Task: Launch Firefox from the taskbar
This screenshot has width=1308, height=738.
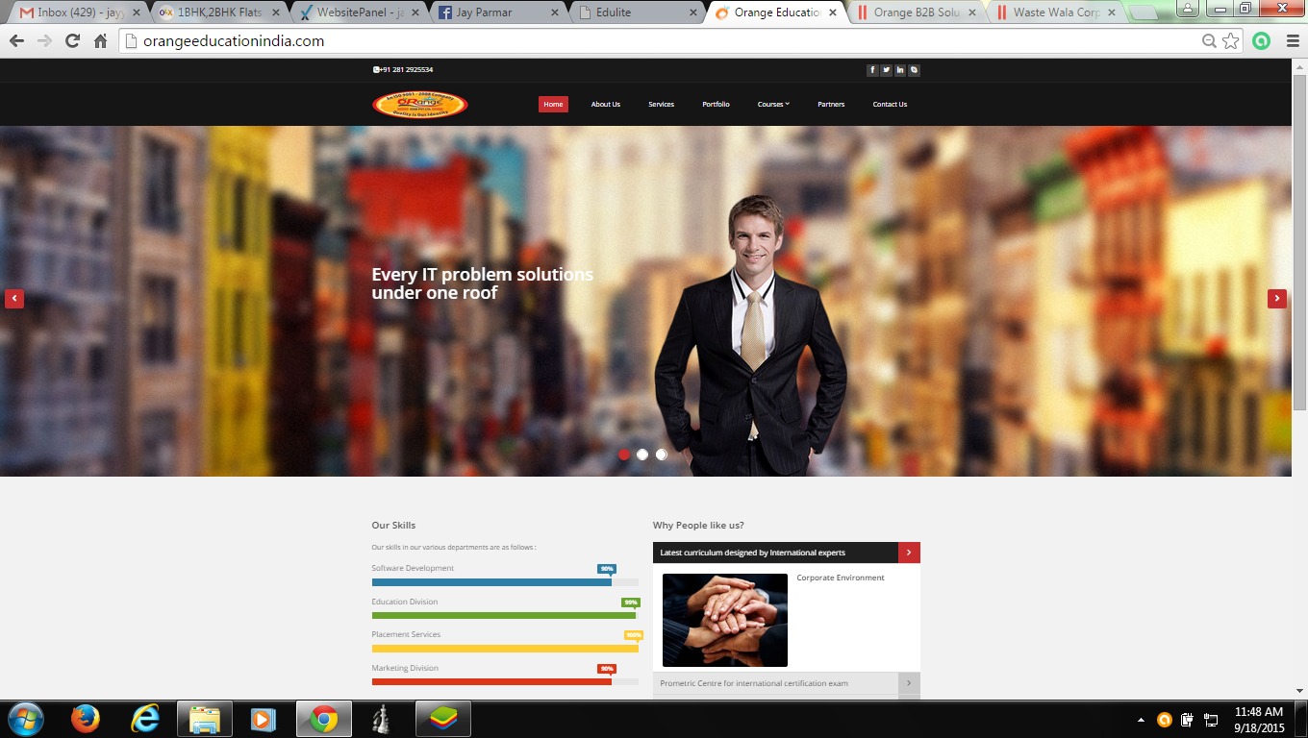Action: [x=86, y=719]
